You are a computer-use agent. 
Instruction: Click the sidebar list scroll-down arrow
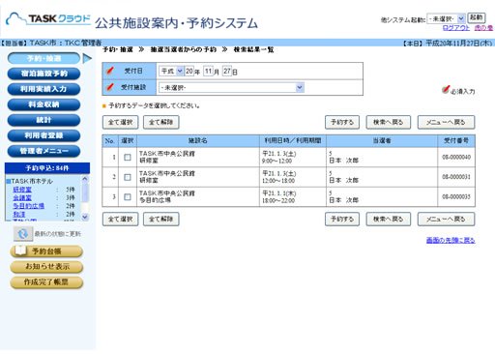(x=85, y=217)
